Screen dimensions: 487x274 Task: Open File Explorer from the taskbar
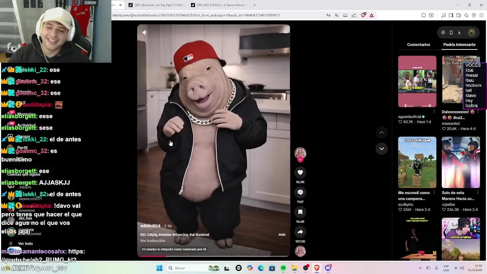click(x=294, y=268)
